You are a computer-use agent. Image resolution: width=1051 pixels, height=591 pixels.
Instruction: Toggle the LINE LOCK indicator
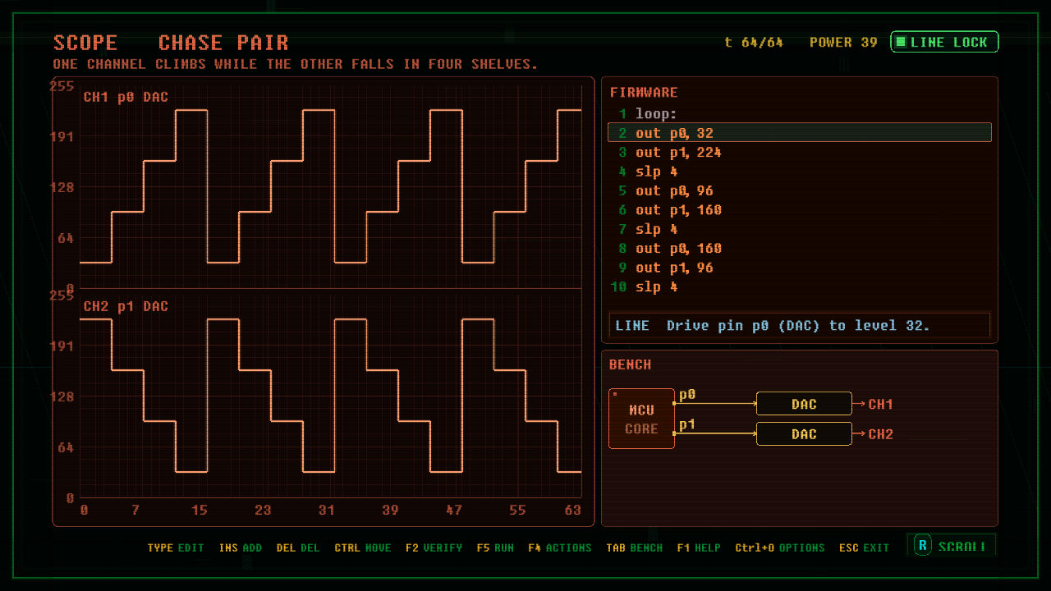(x=944, y=42)
